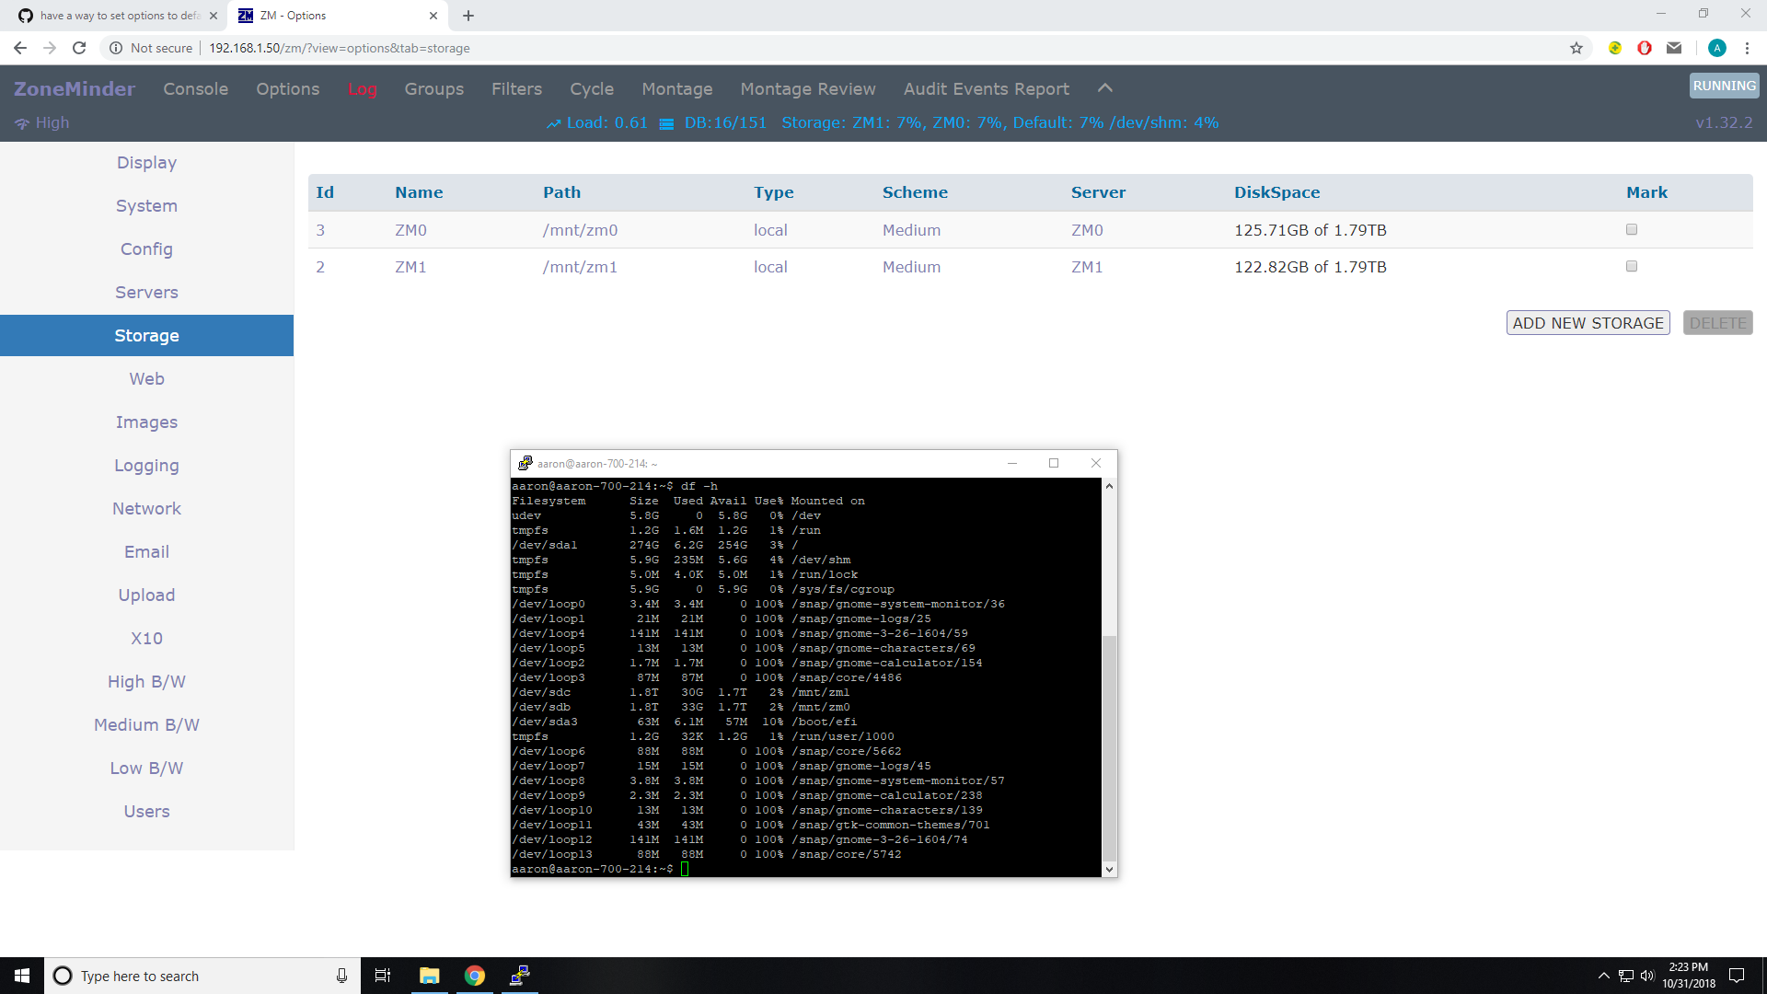Click the Chrome icon on the taskbar

point(475,976)
